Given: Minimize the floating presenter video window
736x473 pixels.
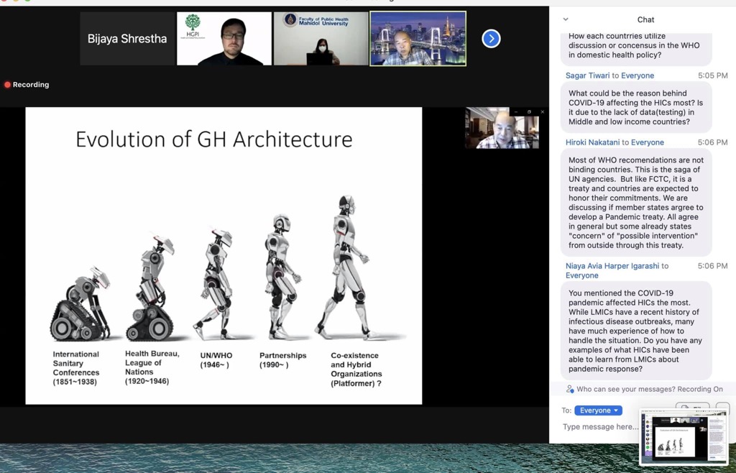Looking at the screenshot, I should click(x=516, y=112).
